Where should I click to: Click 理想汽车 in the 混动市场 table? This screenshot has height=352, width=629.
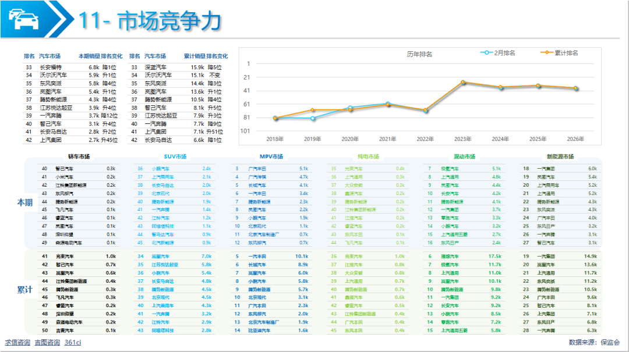point(450,257)
